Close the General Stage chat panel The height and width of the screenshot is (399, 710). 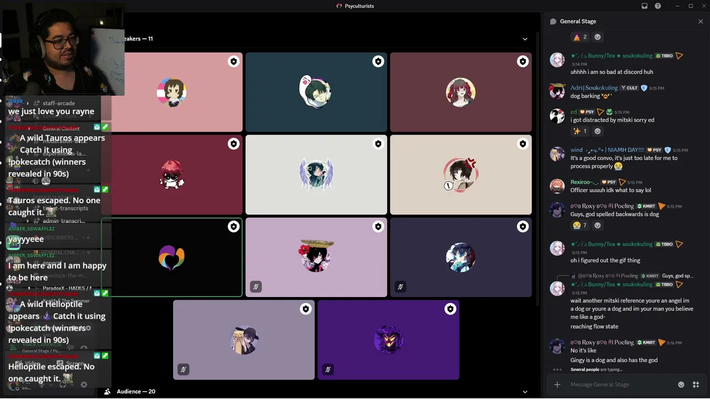tap(701, 22)
